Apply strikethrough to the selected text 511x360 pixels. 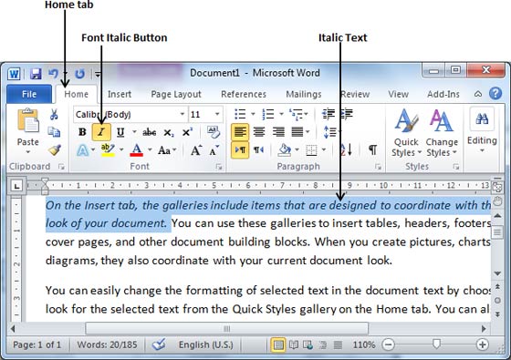point(150,132)
